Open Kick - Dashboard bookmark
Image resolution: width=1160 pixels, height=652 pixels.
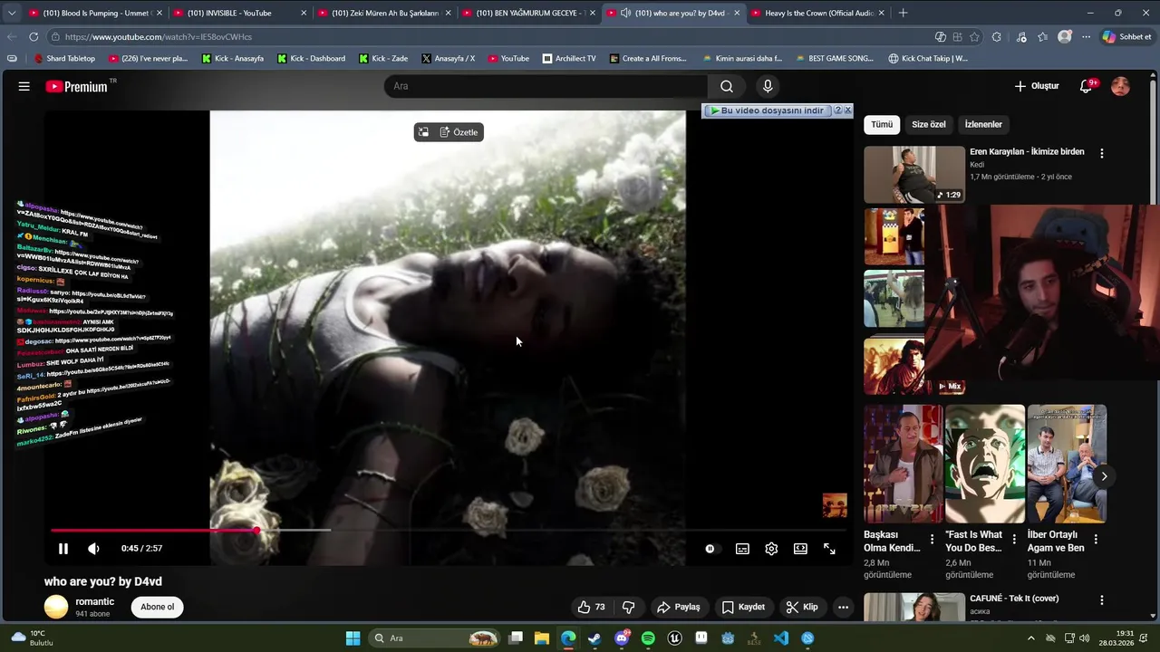coord(311,58)
